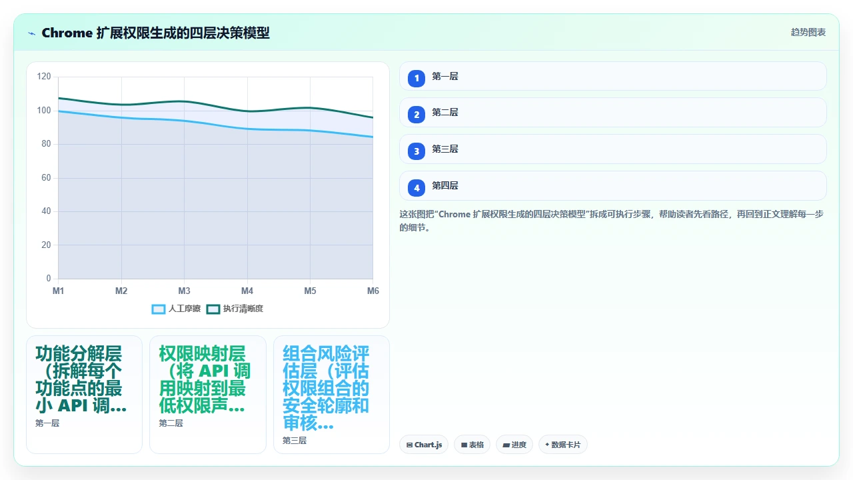
Task: Toggle the 人工摩擦 legend color box
Action: pos(159,309)
